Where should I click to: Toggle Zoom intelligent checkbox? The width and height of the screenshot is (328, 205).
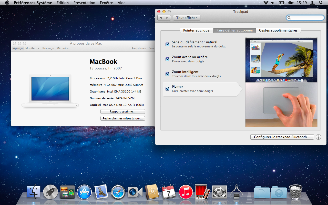point(167,74)
